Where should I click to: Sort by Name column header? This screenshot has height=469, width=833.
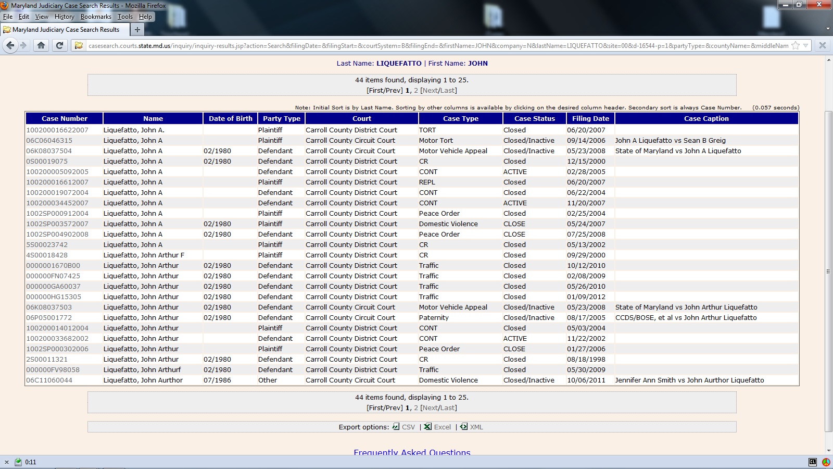tap(153, 118)
